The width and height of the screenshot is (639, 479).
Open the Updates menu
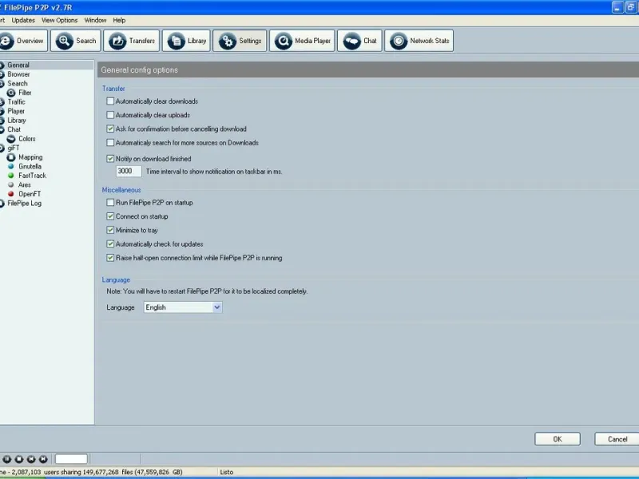23,21
